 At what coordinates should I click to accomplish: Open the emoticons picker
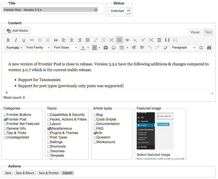point(114,47)
